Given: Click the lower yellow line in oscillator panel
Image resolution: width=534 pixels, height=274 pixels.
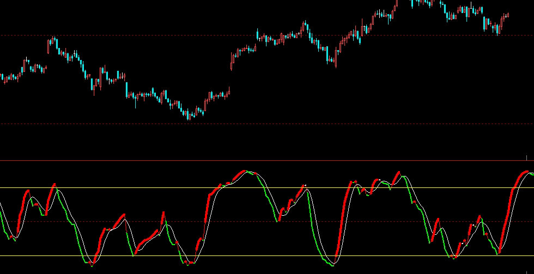Looking at the screenshot, I should [x=267, y=255].
